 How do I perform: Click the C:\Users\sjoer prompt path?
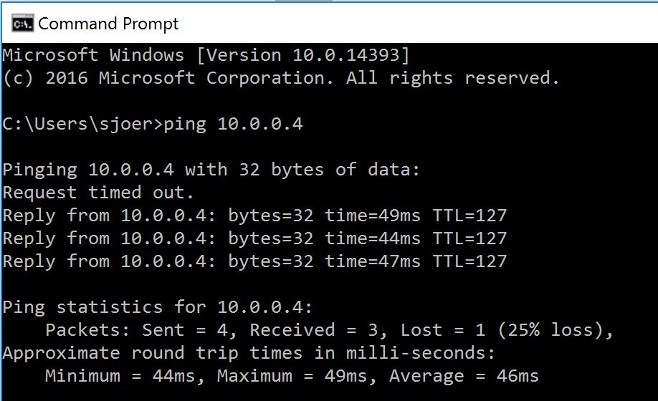point(80,124)
